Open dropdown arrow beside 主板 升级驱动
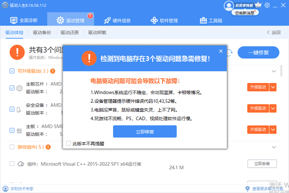 [273, 130]
